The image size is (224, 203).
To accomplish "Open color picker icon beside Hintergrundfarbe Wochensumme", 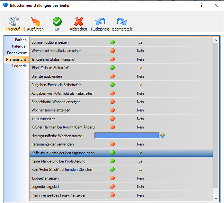I will [x=163, y=136].
